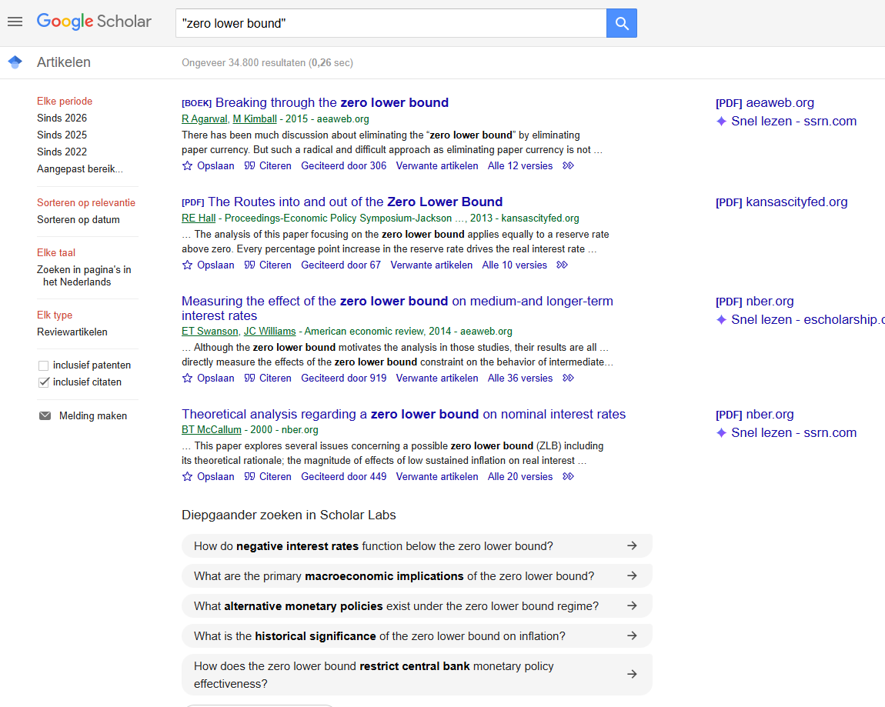Cite the Measuring the effect result

point(268,378)
